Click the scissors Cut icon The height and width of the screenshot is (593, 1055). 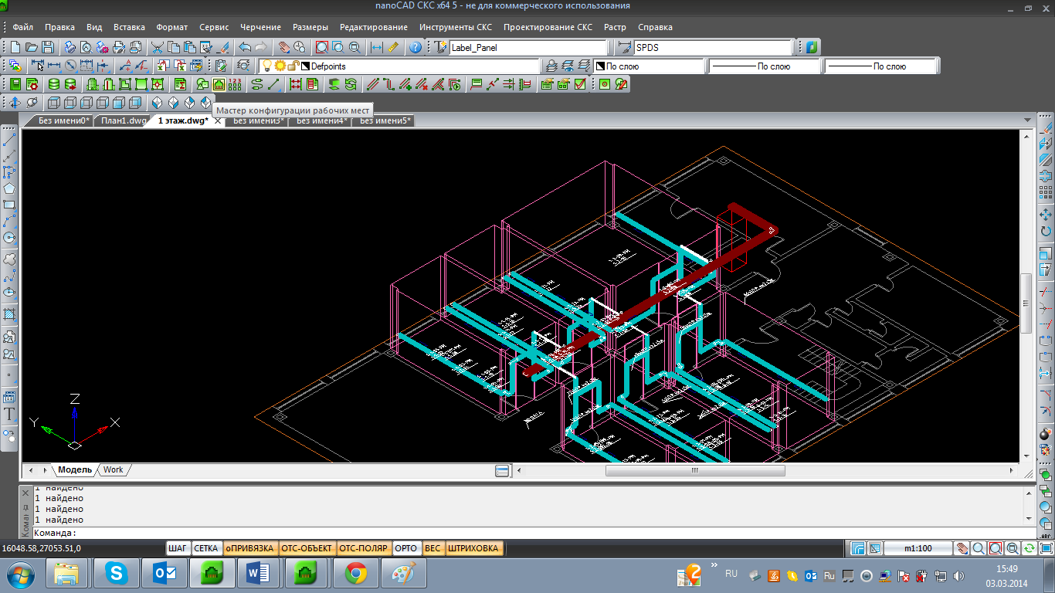[158, 47]
